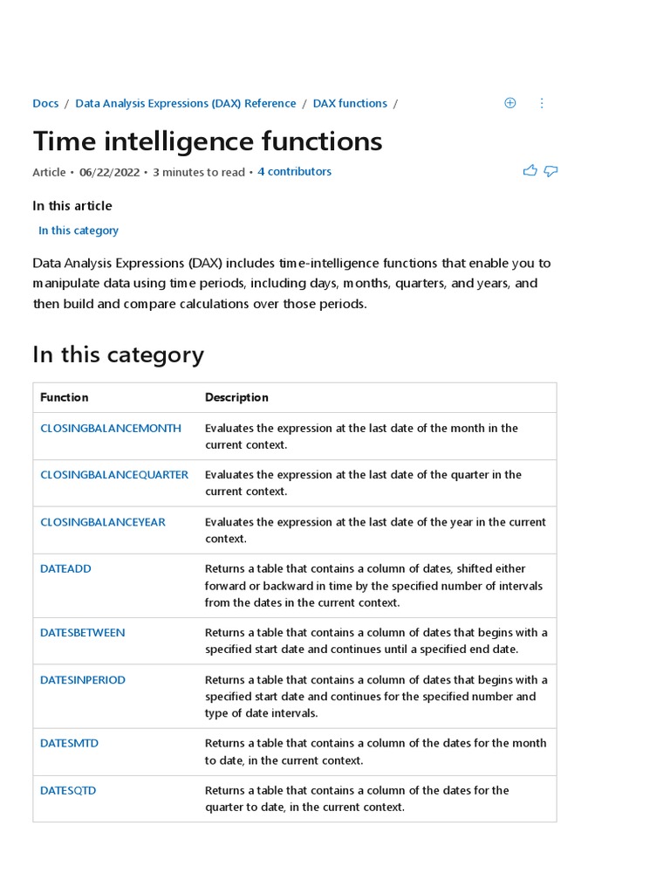This screenshot has width=670, height=894.
Task: Click the Description column header
Action: pyautogui.click(x=236, y=397)
